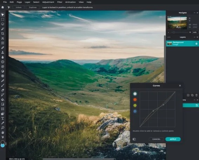The width and height of the screenshot is (199, 160).
Task: Select the Hand pan tool
Action: click(x=2, y=132)
